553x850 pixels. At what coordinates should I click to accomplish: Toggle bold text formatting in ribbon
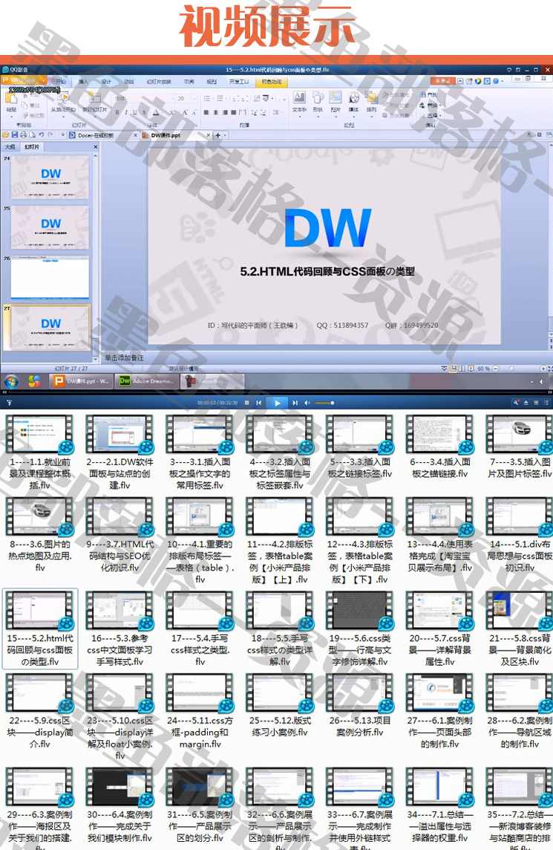coord(117,113)
